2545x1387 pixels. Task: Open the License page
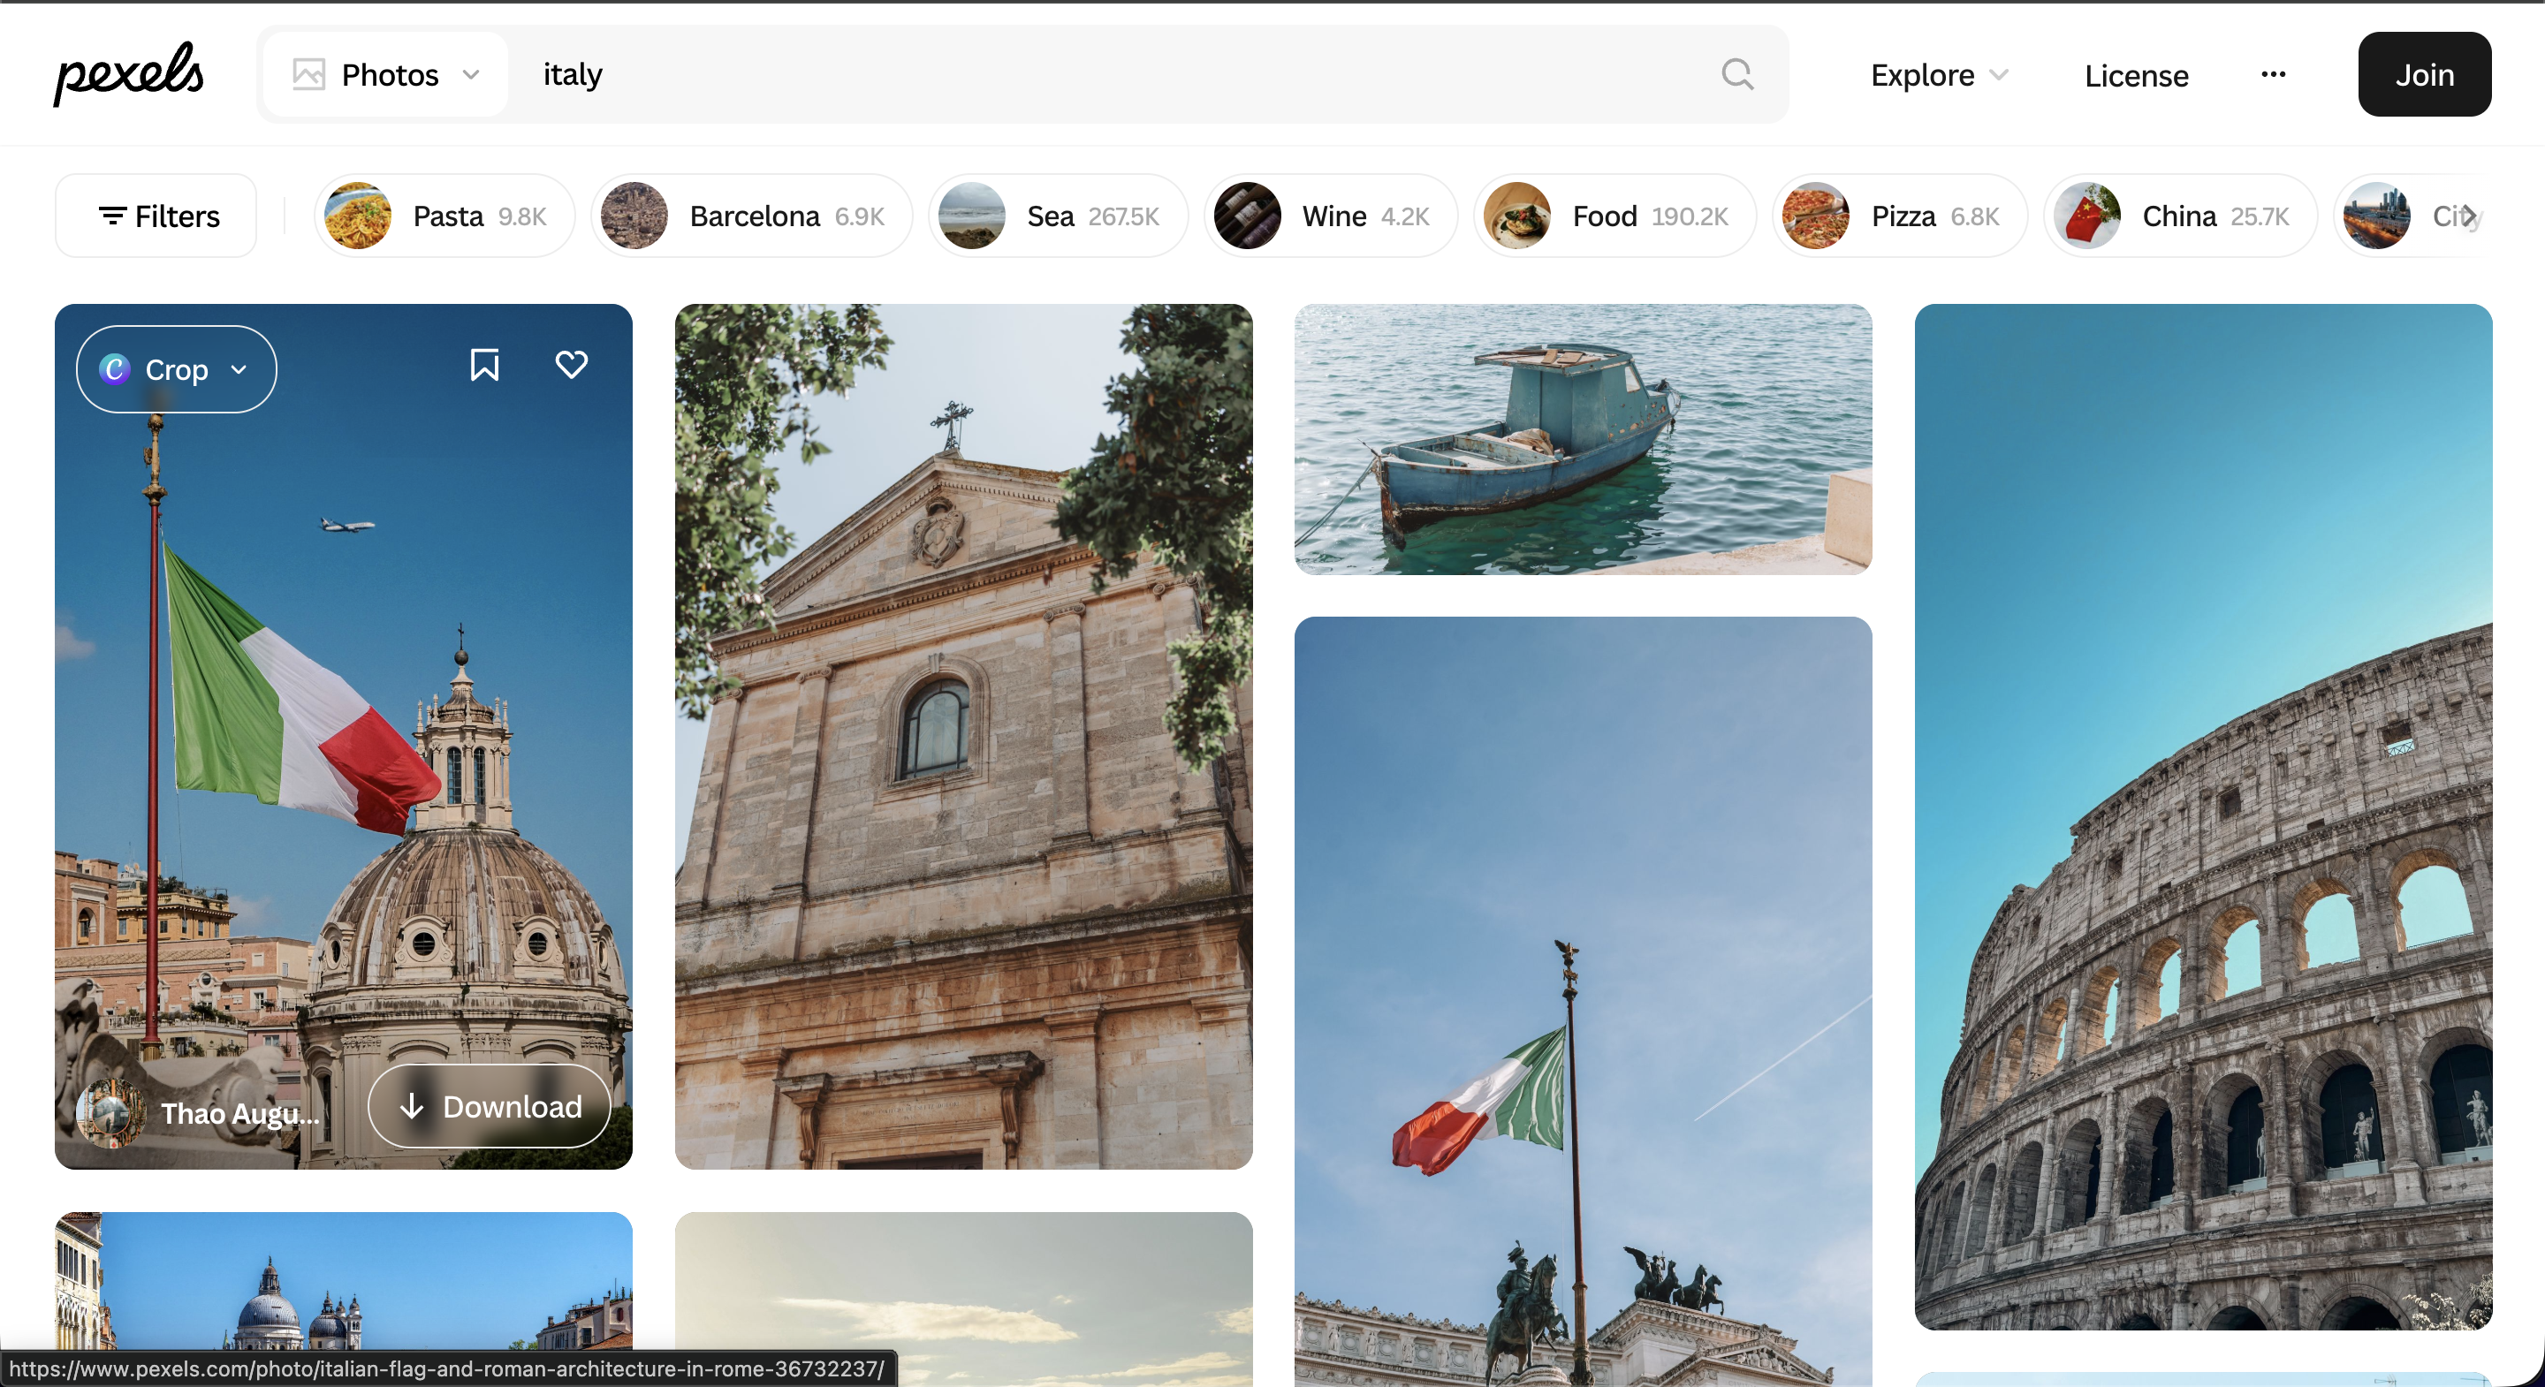point(2136,75)
